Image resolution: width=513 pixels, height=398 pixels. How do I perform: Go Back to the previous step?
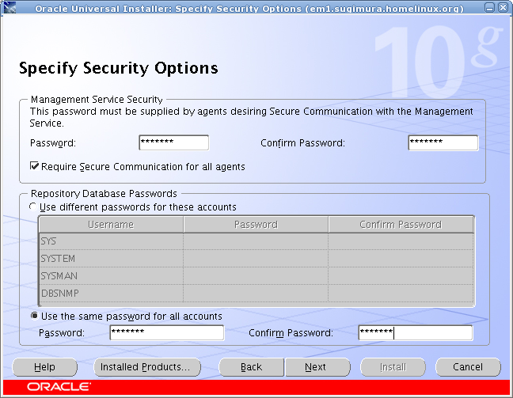[251, 367]
